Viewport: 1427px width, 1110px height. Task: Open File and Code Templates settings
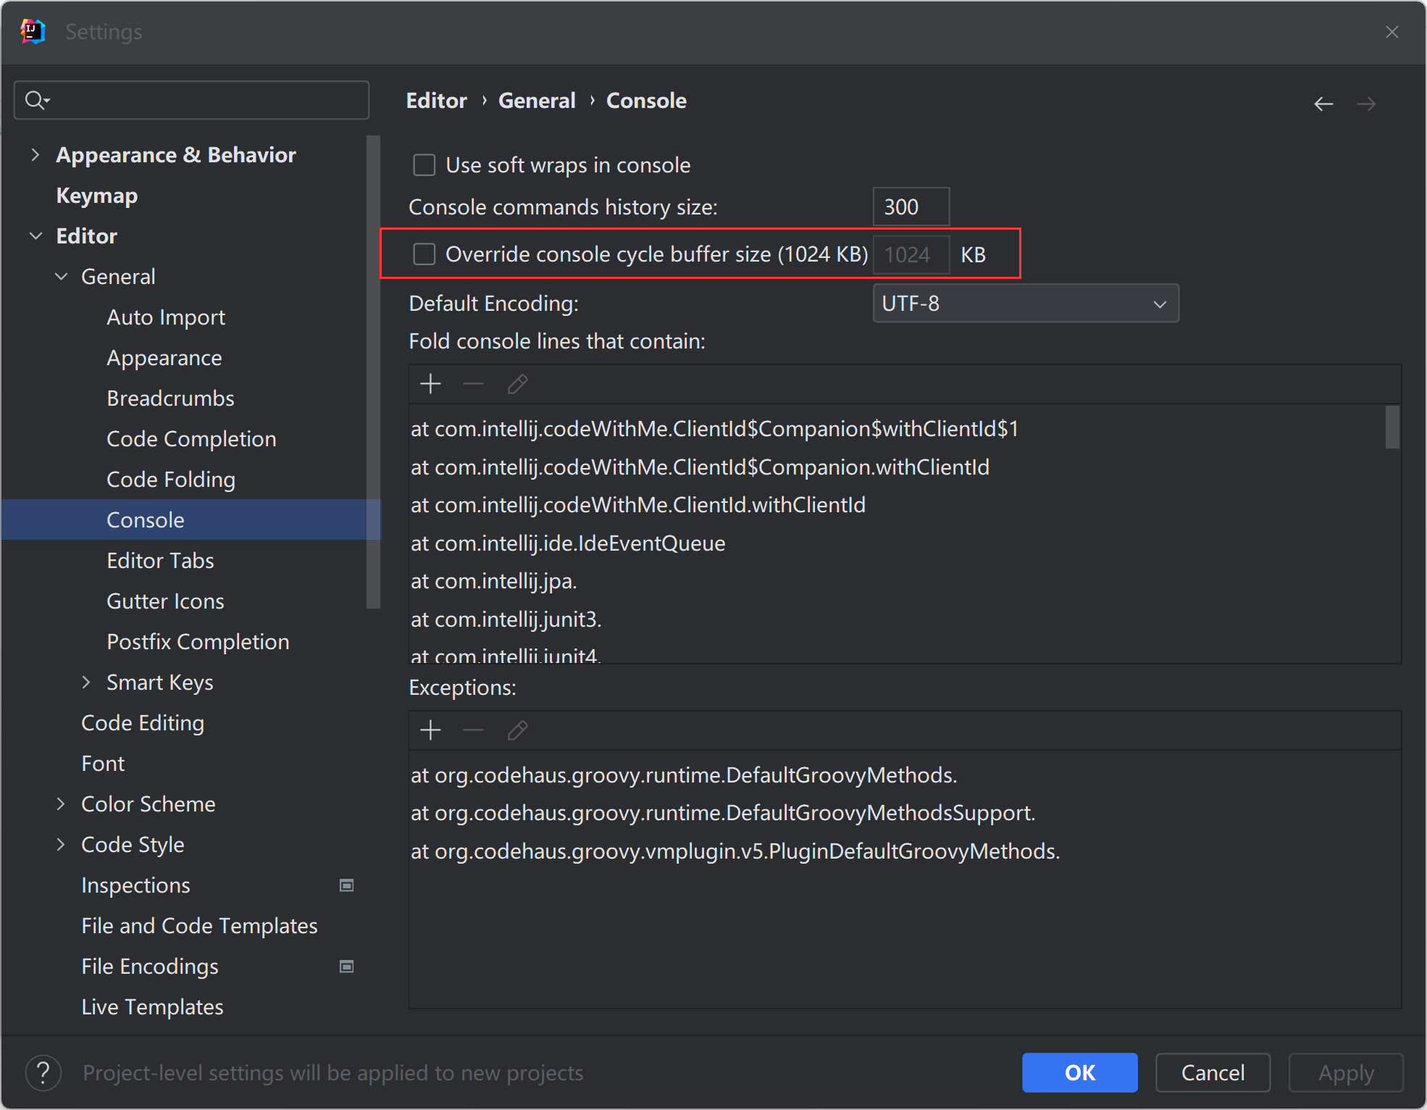199,926
